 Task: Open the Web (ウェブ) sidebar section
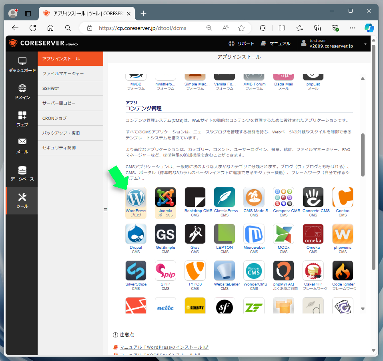pyautogui.click(x=22, y=119)
